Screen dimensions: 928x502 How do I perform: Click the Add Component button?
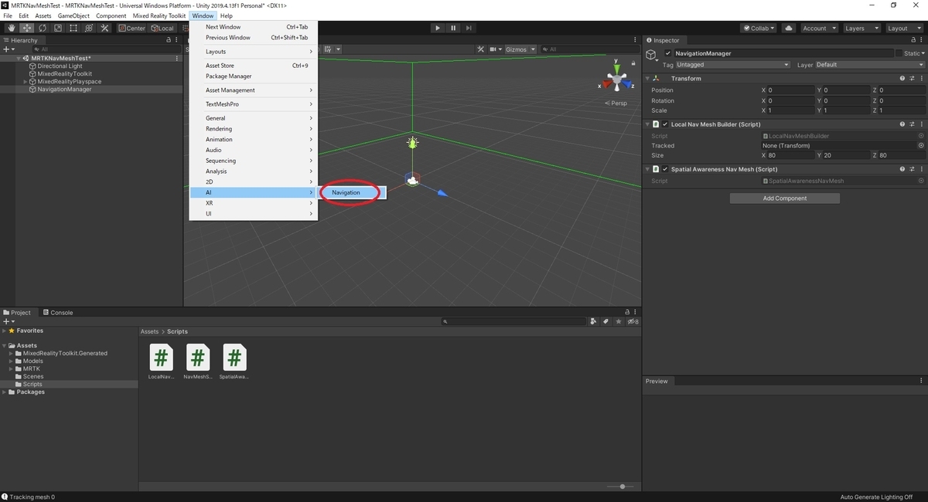(x=785, y=198)
